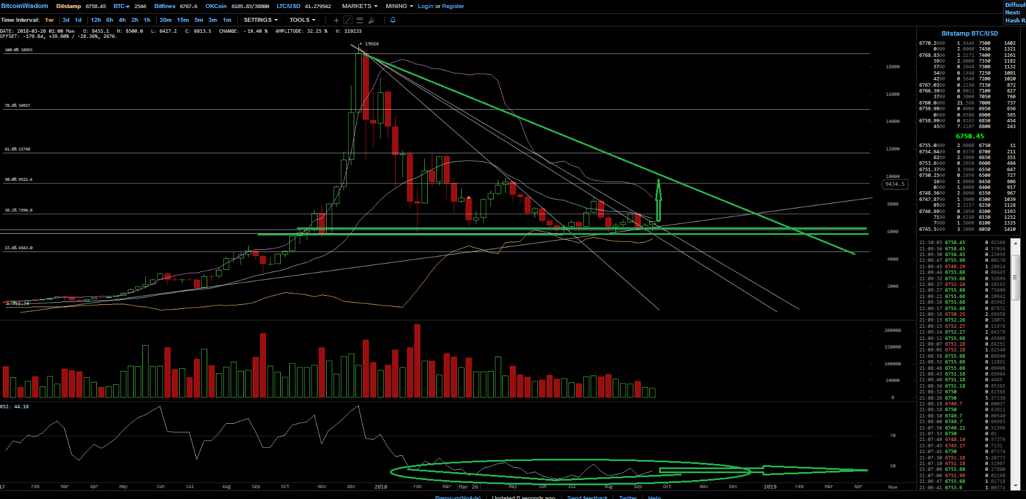The image size is (1026, 499).
Task: Click the Mar 26 date marker on time axis
Action: pos(469,487)
